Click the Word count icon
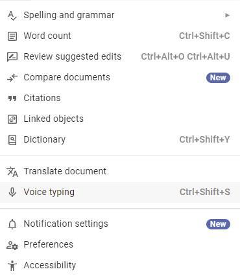Viewport: 240px width, 278px height. coord(12,36)
